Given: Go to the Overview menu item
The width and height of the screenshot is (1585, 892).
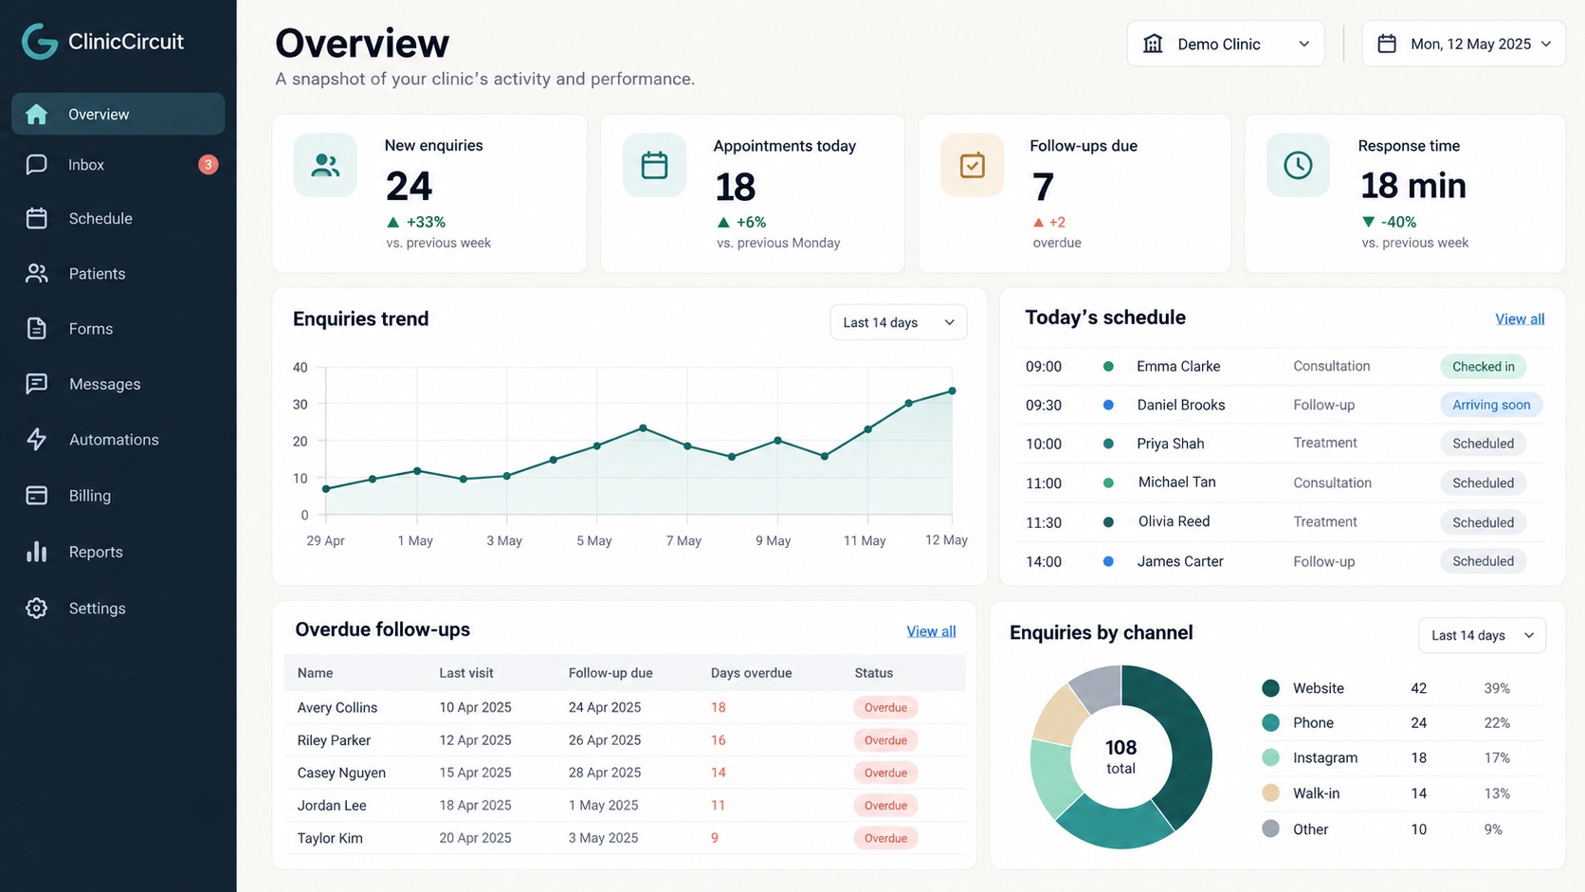Looking at the screenshot, I should pos(118,114).
